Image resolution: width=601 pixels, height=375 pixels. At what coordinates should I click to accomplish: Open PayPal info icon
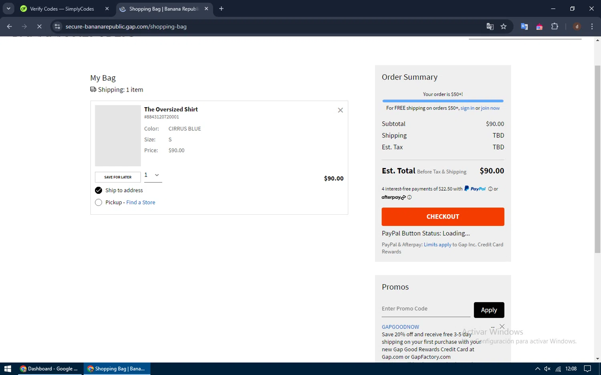[490, 189]
